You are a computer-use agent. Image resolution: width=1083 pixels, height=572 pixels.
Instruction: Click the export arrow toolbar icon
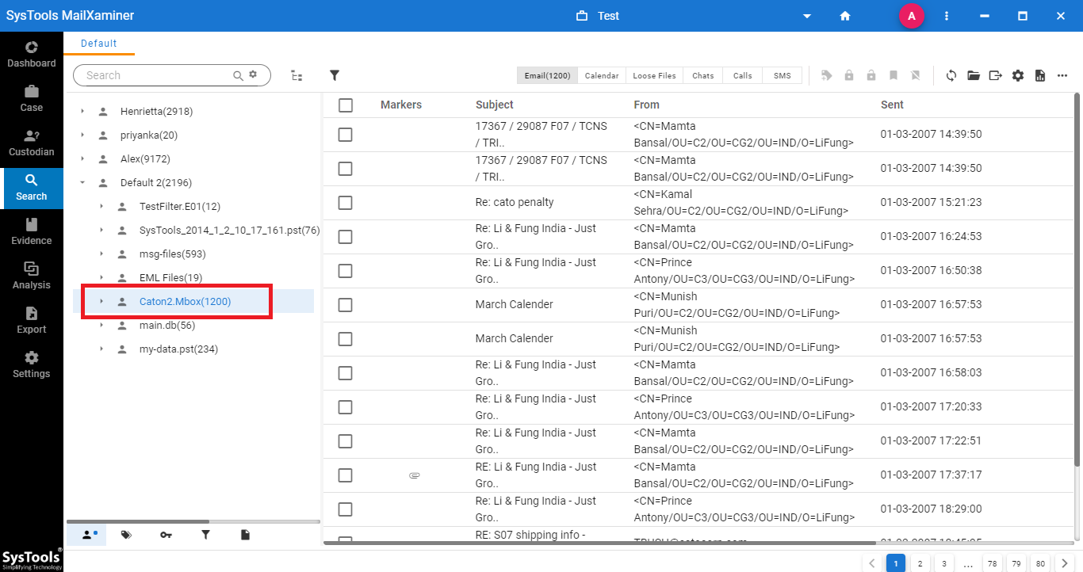click(x=996, y=75)
